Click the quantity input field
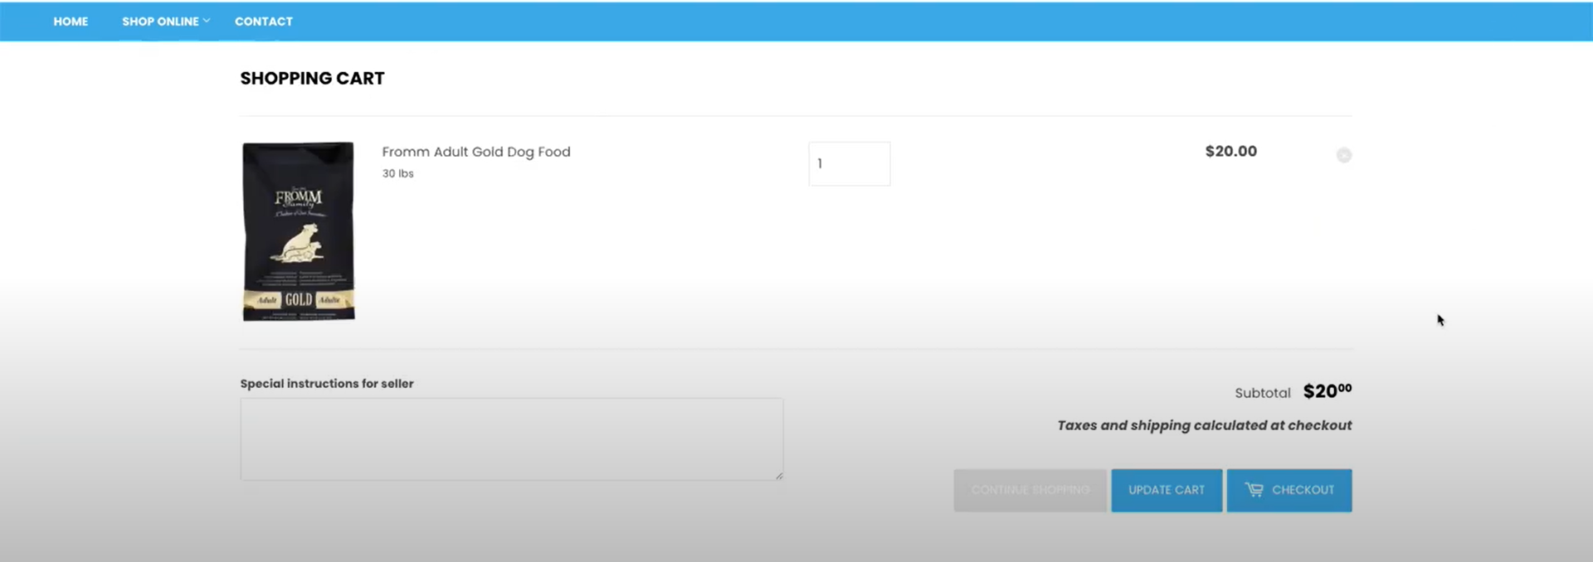The image size is (1593, 562). tap(849, 164)
